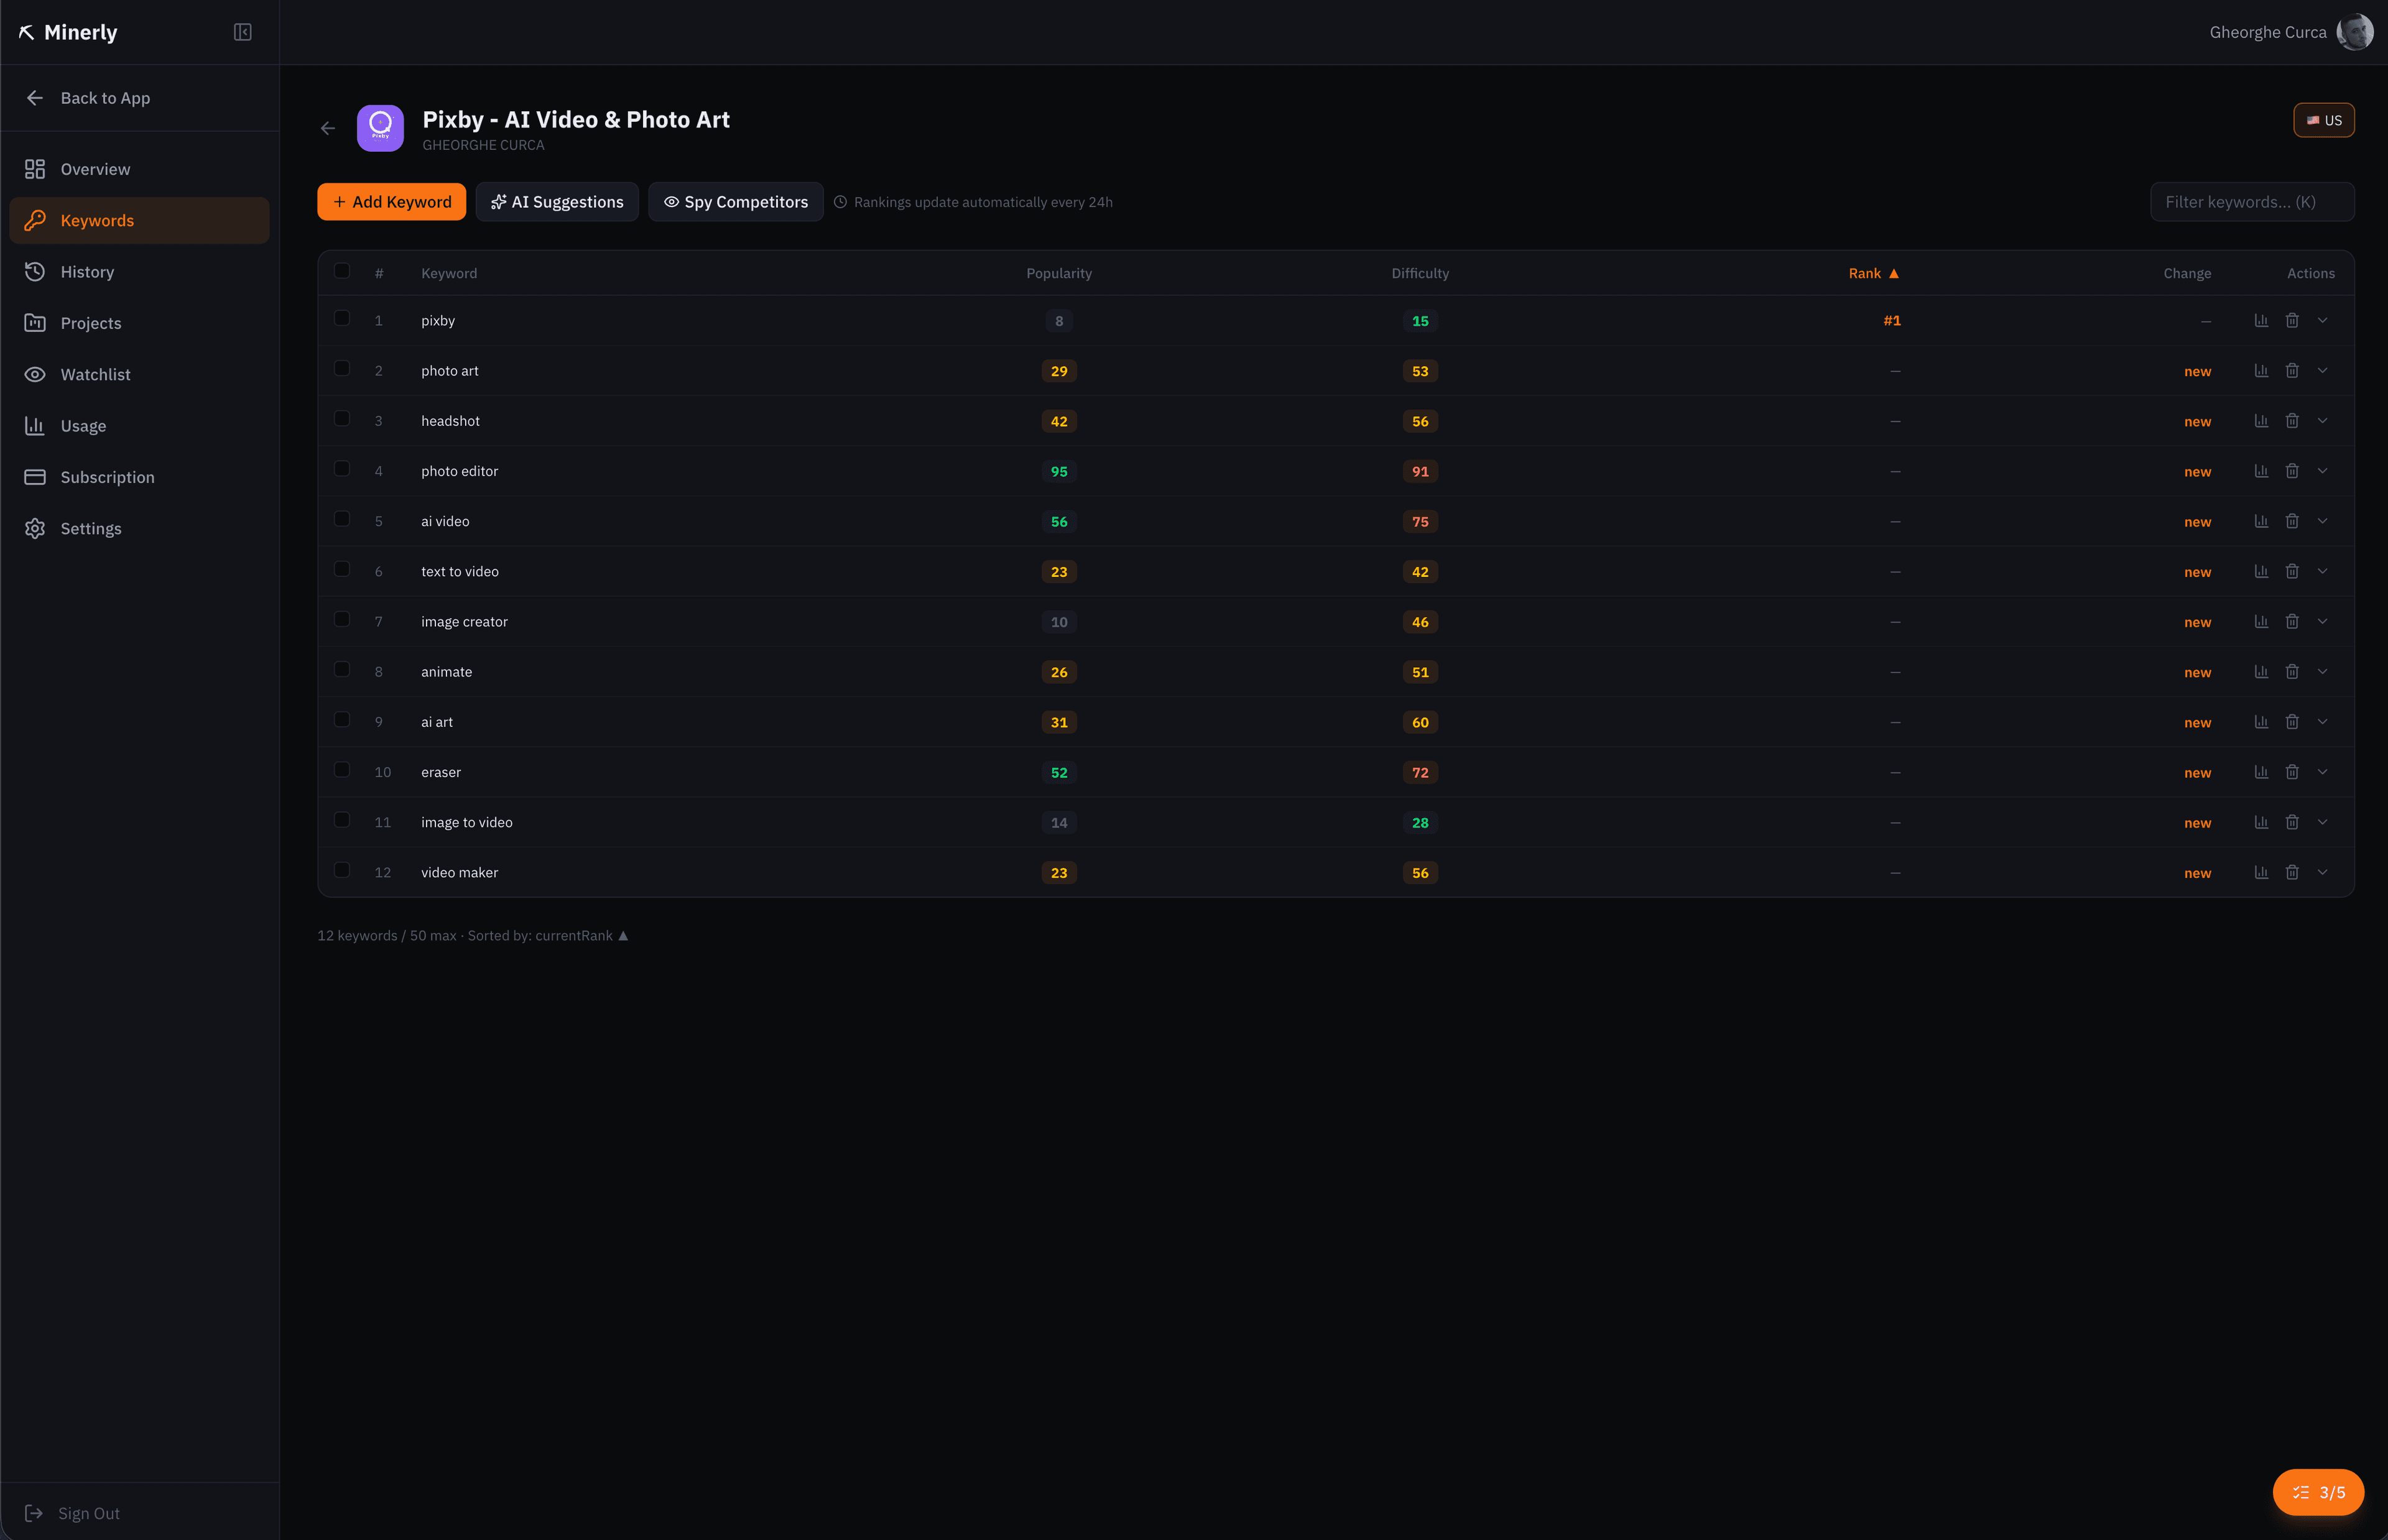Image resolution: width=2388 pixels, height=1540 pixels.
Task: Open chart for text to video keyword
Action: (2261, 571)
